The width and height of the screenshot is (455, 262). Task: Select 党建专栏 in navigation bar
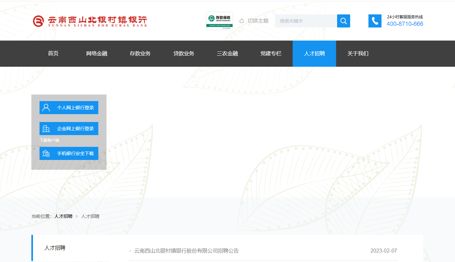click(x=271, y=54)
